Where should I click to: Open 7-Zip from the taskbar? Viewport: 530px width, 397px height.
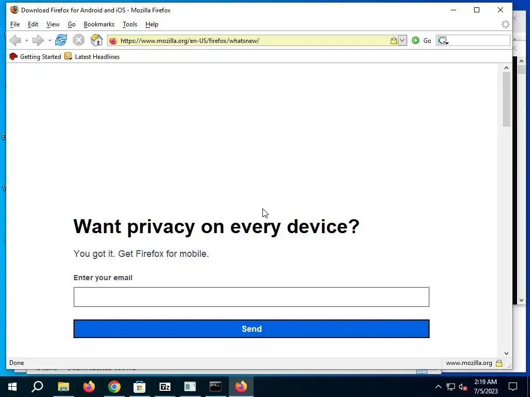[x=165, y=387]
